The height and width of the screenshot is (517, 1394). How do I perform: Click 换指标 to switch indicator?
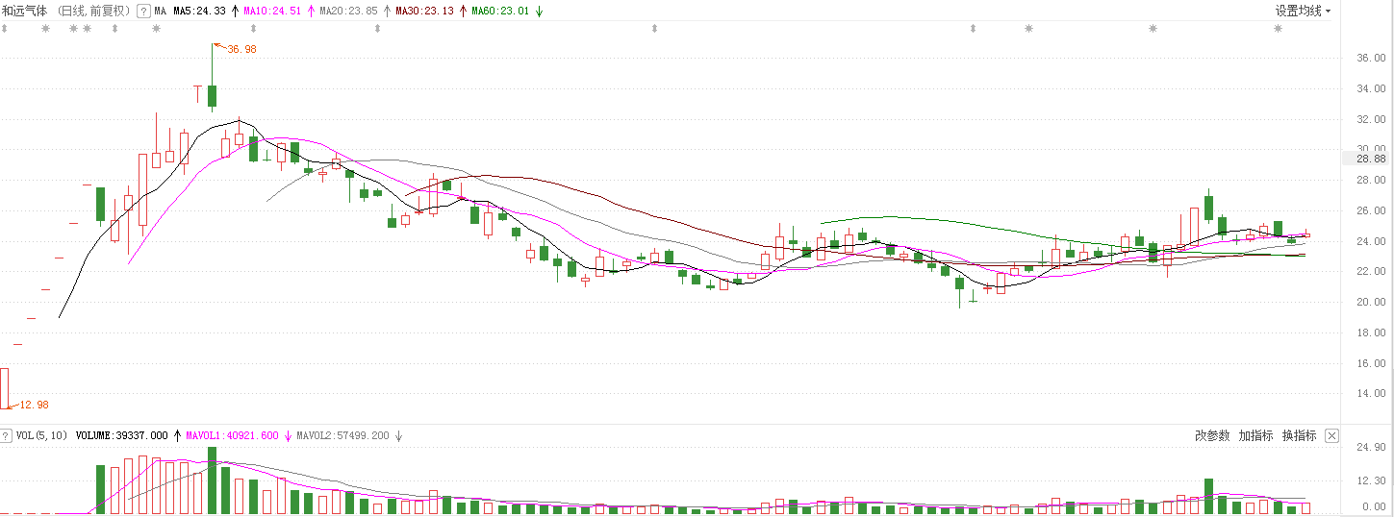tap(1299, 436)
